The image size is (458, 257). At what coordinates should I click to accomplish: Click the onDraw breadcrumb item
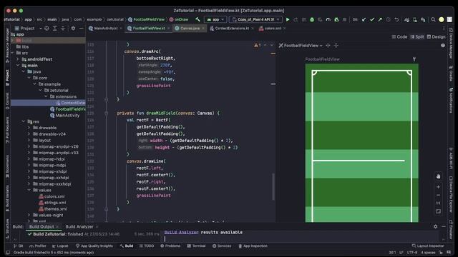click(178, 19)
